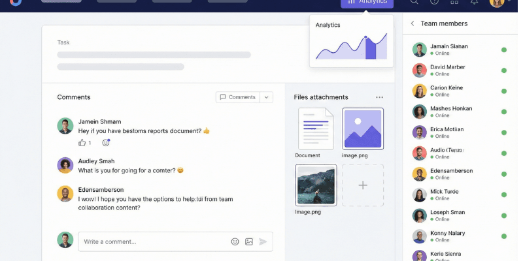Open David Marber's avatar in Team members
The image size is (523, 261).
click(x=419, y=70)
